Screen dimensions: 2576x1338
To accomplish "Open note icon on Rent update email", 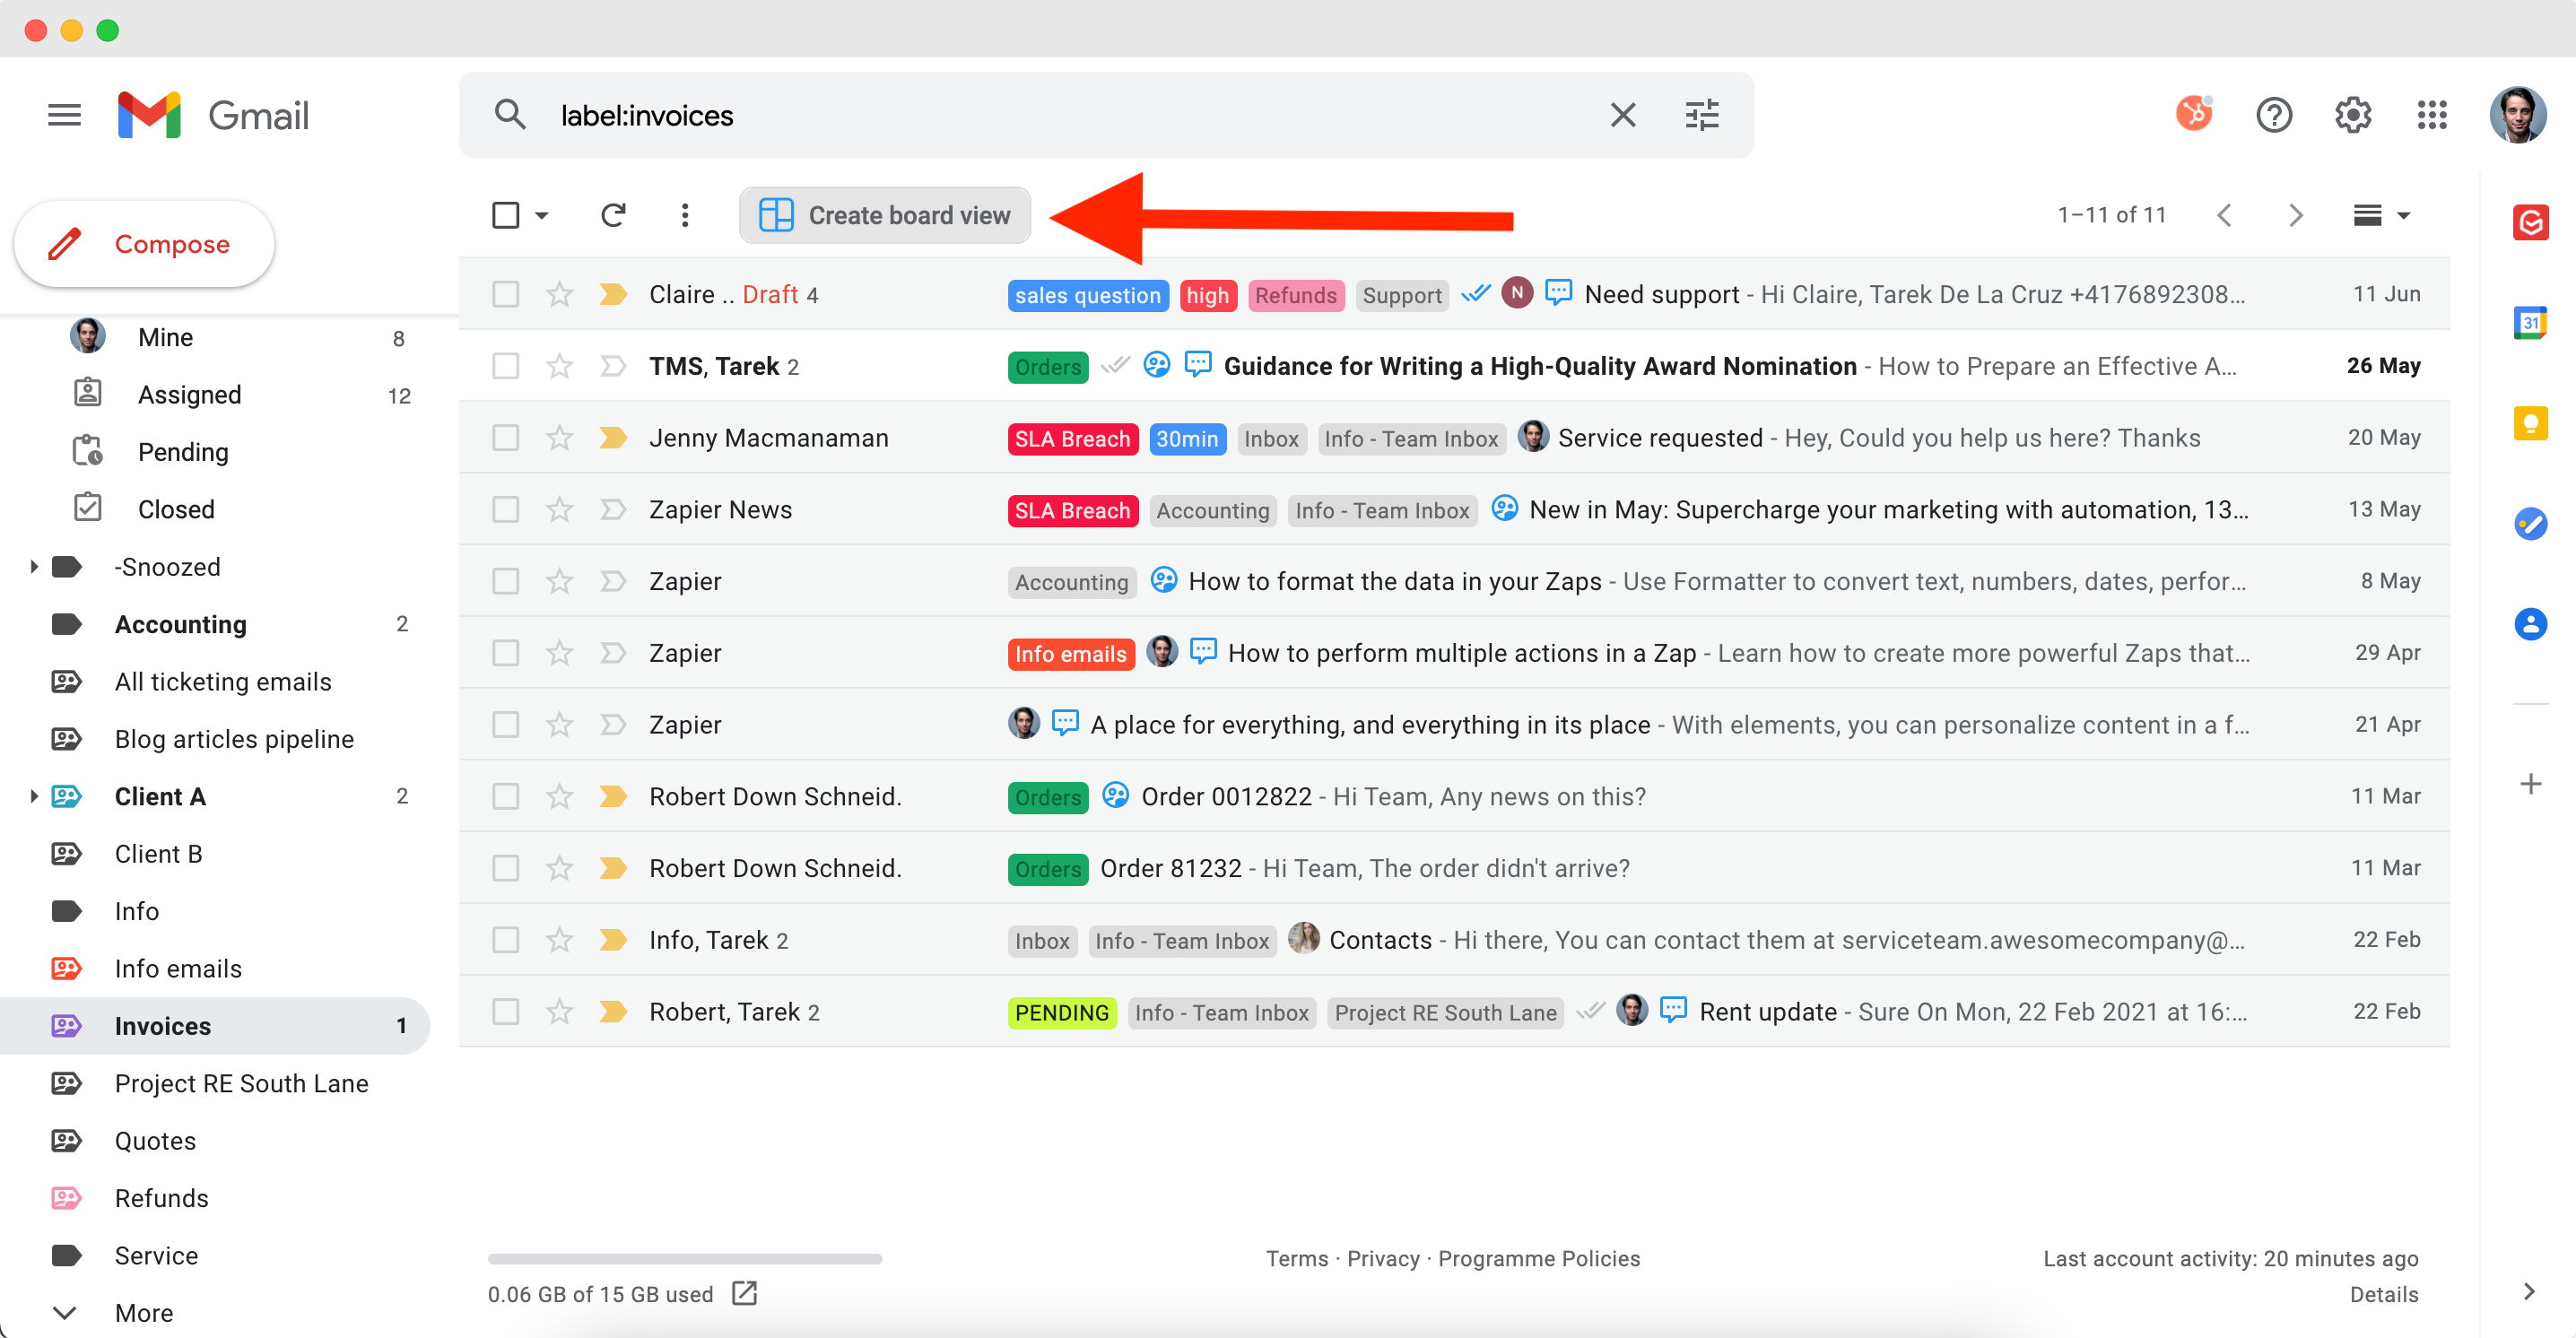I will point(1673,1009).
